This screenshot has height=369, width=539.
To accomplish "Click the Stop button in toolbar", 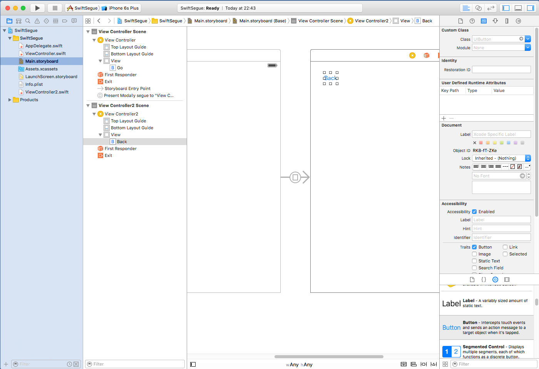I will coord(55,8).
